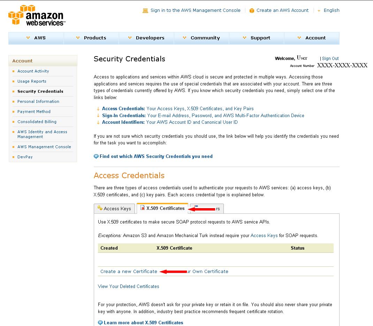Click the speech bubble icon near Find out
Screen dimensions: 373x326
[x=96, y=157]
